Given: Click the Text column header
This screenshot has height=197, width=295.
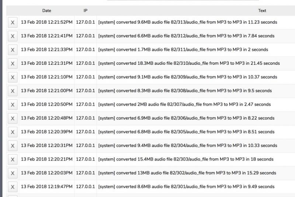Looking at the screenshot, I should pyautogui.click(x=262, y=11).
